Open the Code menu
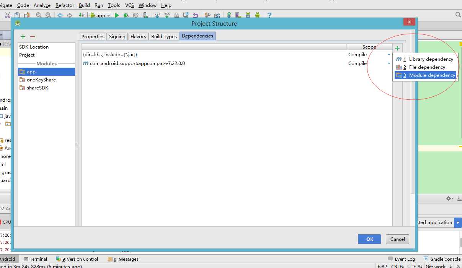The width and height of the screenshot is (462, 268). click(23, 5)
